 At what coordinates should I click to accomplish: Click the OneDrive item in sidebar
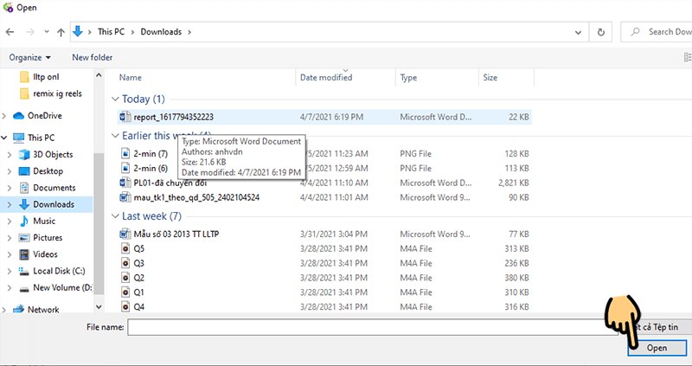[x=44, y=115]
